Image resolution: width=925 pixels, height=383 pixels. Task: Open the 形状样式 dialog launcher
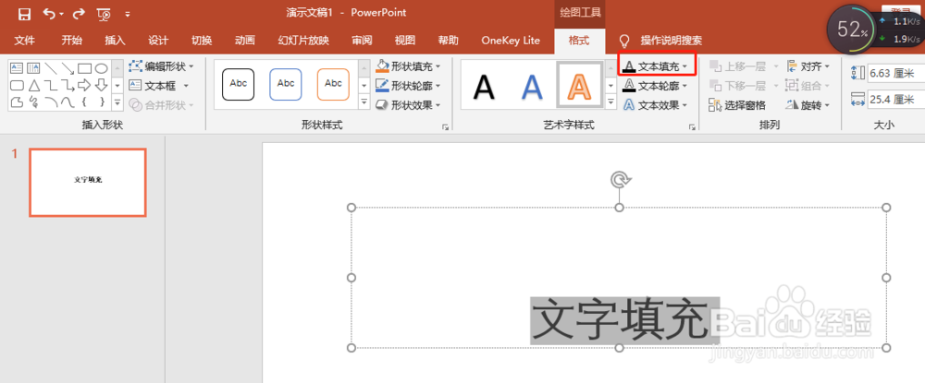(446, 126)
